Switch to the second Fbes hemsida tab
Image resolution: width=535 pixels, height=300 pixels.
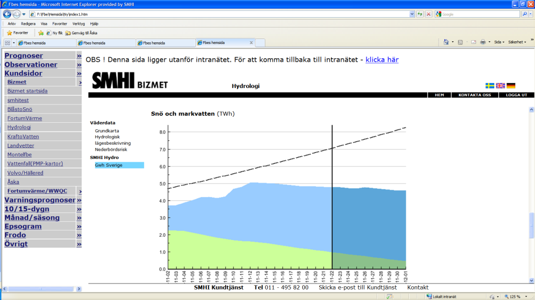(106, 43)
